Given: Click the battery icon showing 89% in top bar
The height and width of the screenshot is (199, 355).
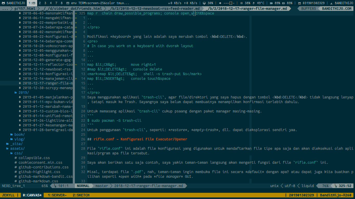Looking at the screenshot, I should pos(272,3).
